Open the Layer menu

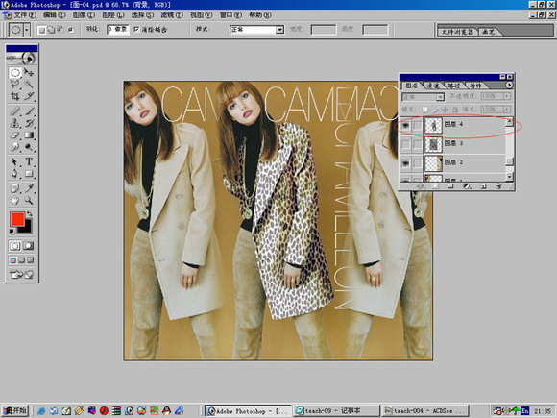click(113, 15)
